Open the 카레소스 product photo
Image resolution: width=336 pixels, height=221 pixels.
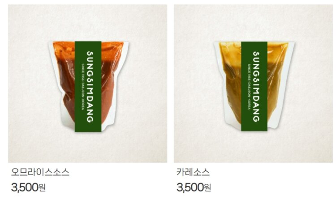[253, 83]
